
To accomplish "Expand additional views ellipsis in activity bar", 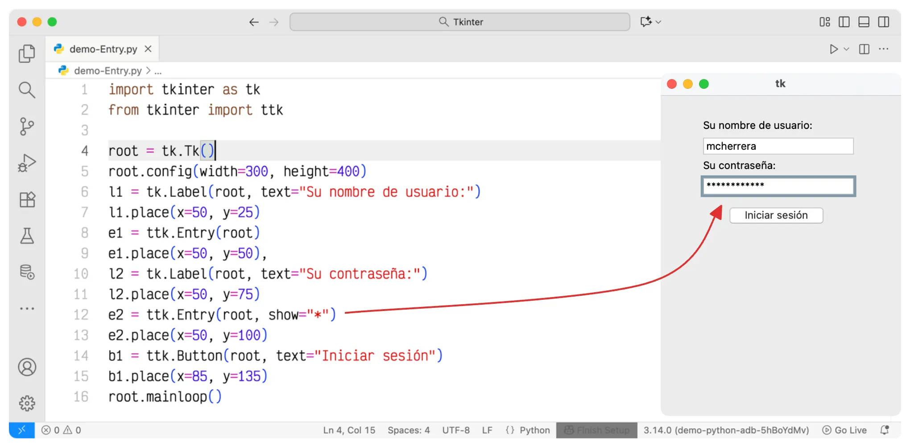I will (x=27, y=308).
